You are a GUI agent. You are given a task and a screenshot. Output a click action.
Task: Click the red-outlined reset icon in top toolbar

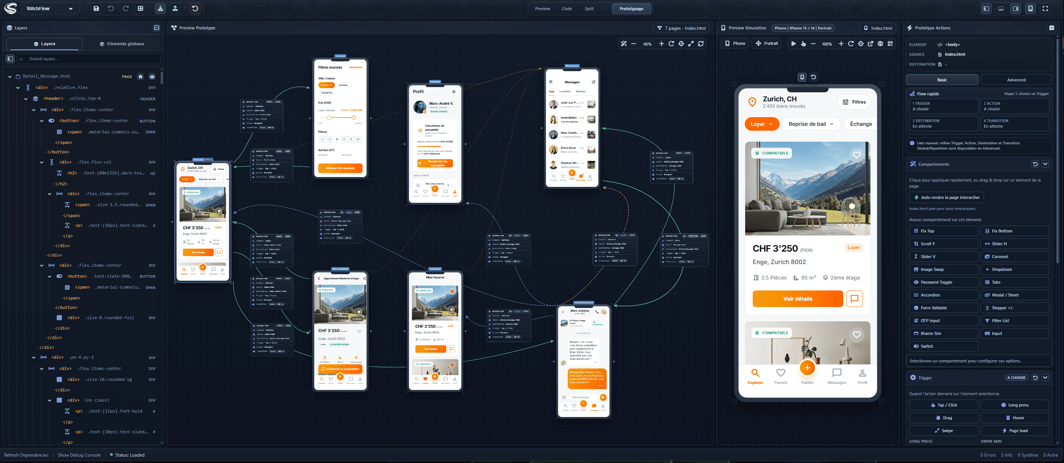coord(195,9)
